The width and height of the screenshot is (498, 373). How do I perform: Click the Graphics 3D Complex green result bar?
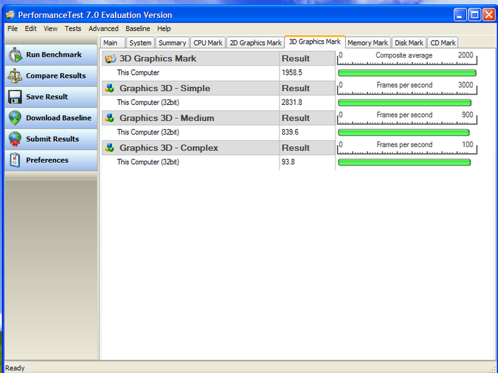click(404, 162)
